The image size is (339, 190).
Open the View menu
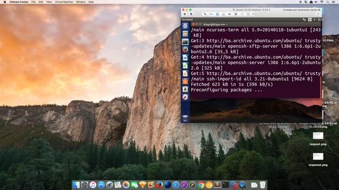[x=49, y=2]
